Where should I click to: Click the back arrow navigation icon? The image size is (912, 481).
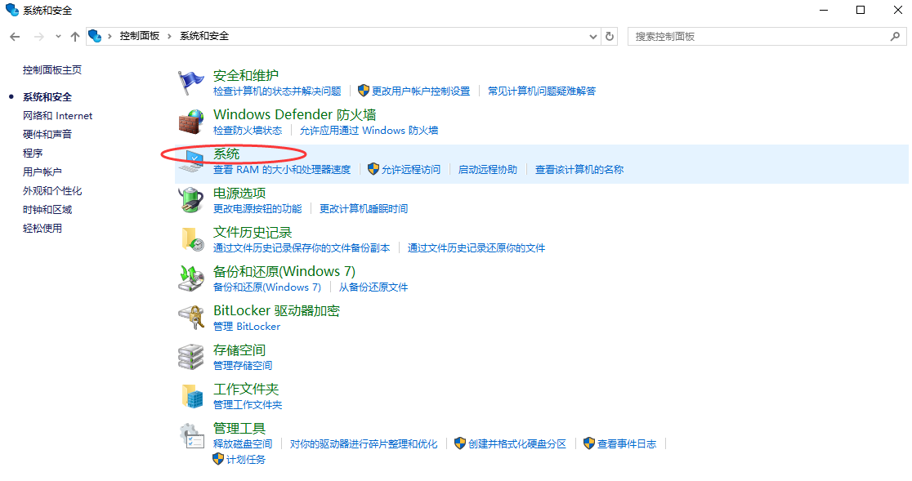point(15,36)
